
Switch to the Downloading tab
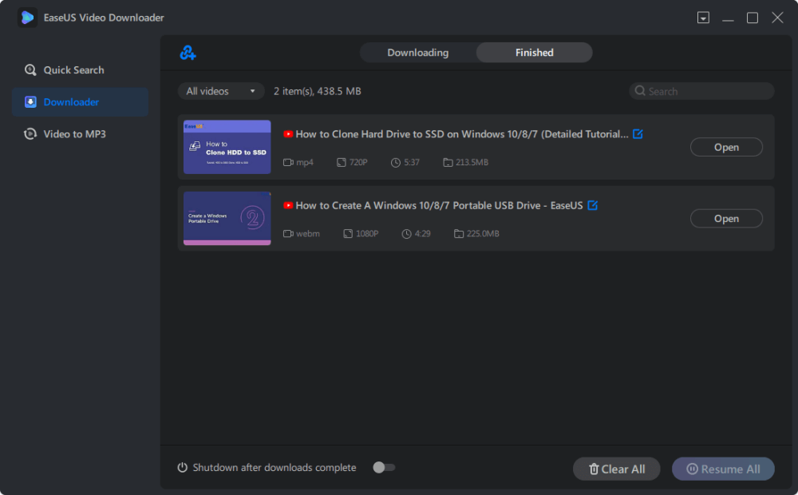[417, 53]
